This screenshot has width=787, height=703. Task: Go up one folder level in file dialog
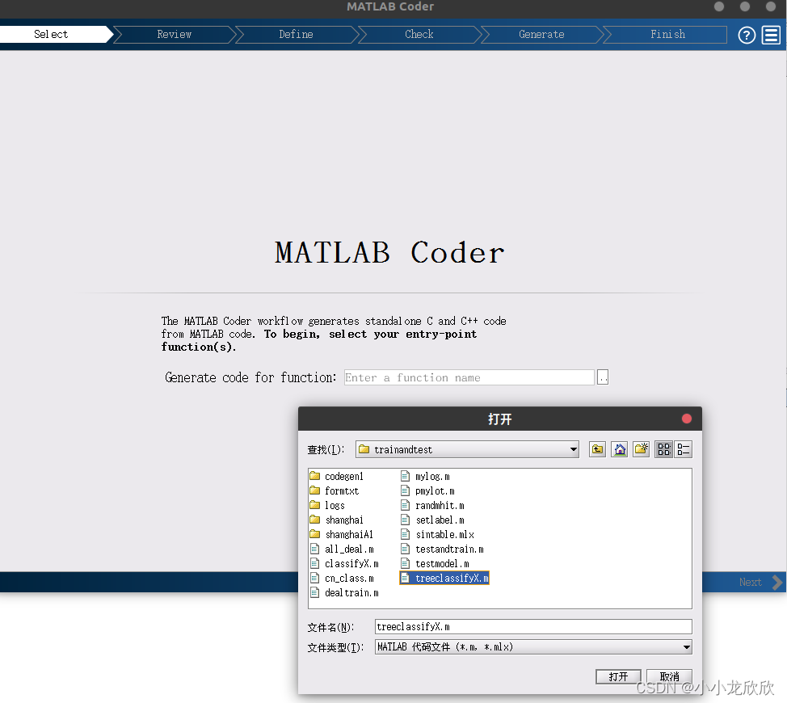(x=597, y=449)
